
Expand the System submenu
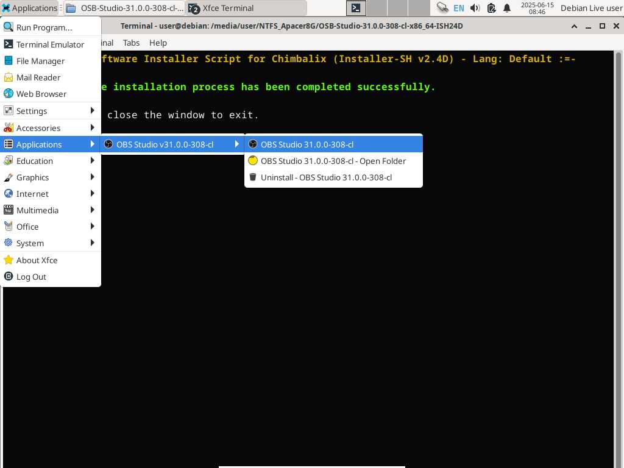coord(51,243)
